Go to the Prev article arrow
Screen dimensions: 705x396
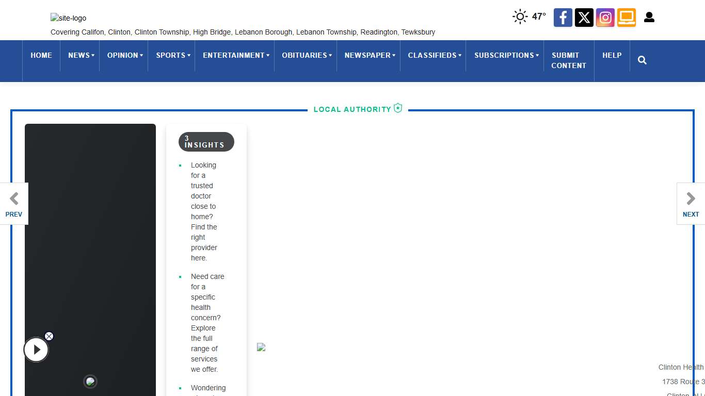click(14, 204)
